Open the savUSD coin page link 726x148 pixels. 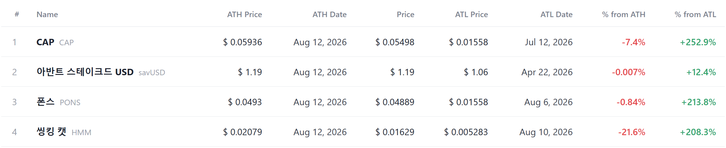pos(101,72)
